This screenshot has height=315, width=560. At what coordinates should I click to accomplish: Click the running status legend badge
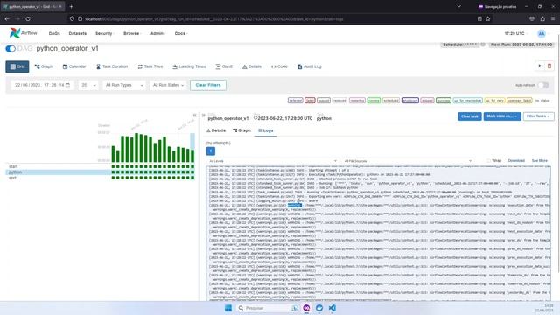[374, 101]
